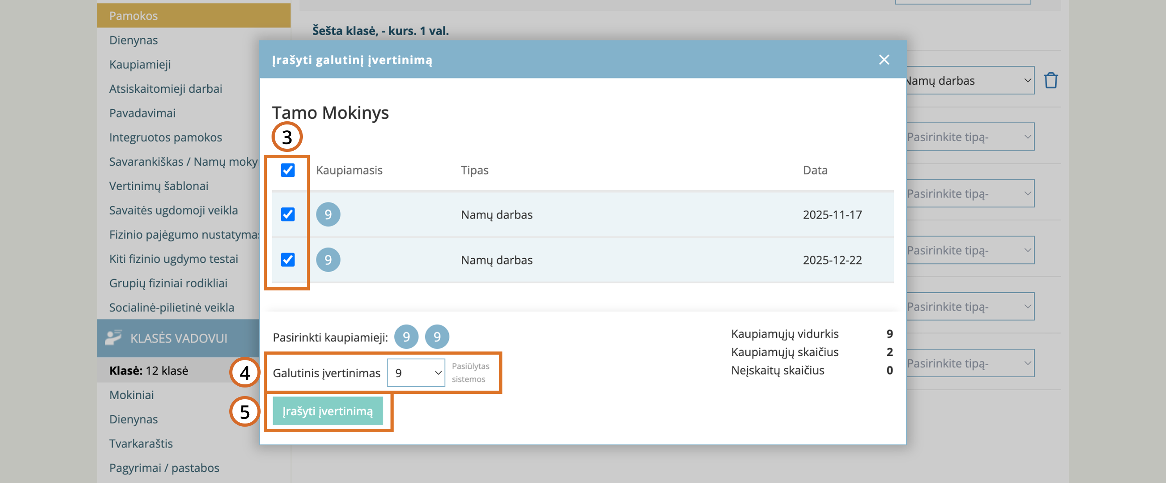Click second selected grade badge in Pasirinkti kaupiamieji
Image resolution: width=1166 pixels, height=483 pixels.
coord(437,337)
